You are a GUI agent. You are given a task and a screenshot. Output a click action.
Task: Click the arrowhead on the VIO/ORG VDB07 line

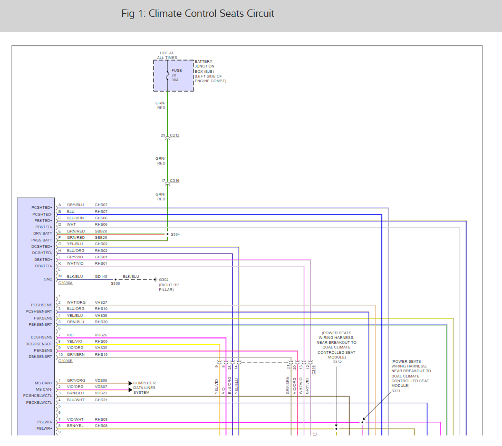tap(131, 390)
